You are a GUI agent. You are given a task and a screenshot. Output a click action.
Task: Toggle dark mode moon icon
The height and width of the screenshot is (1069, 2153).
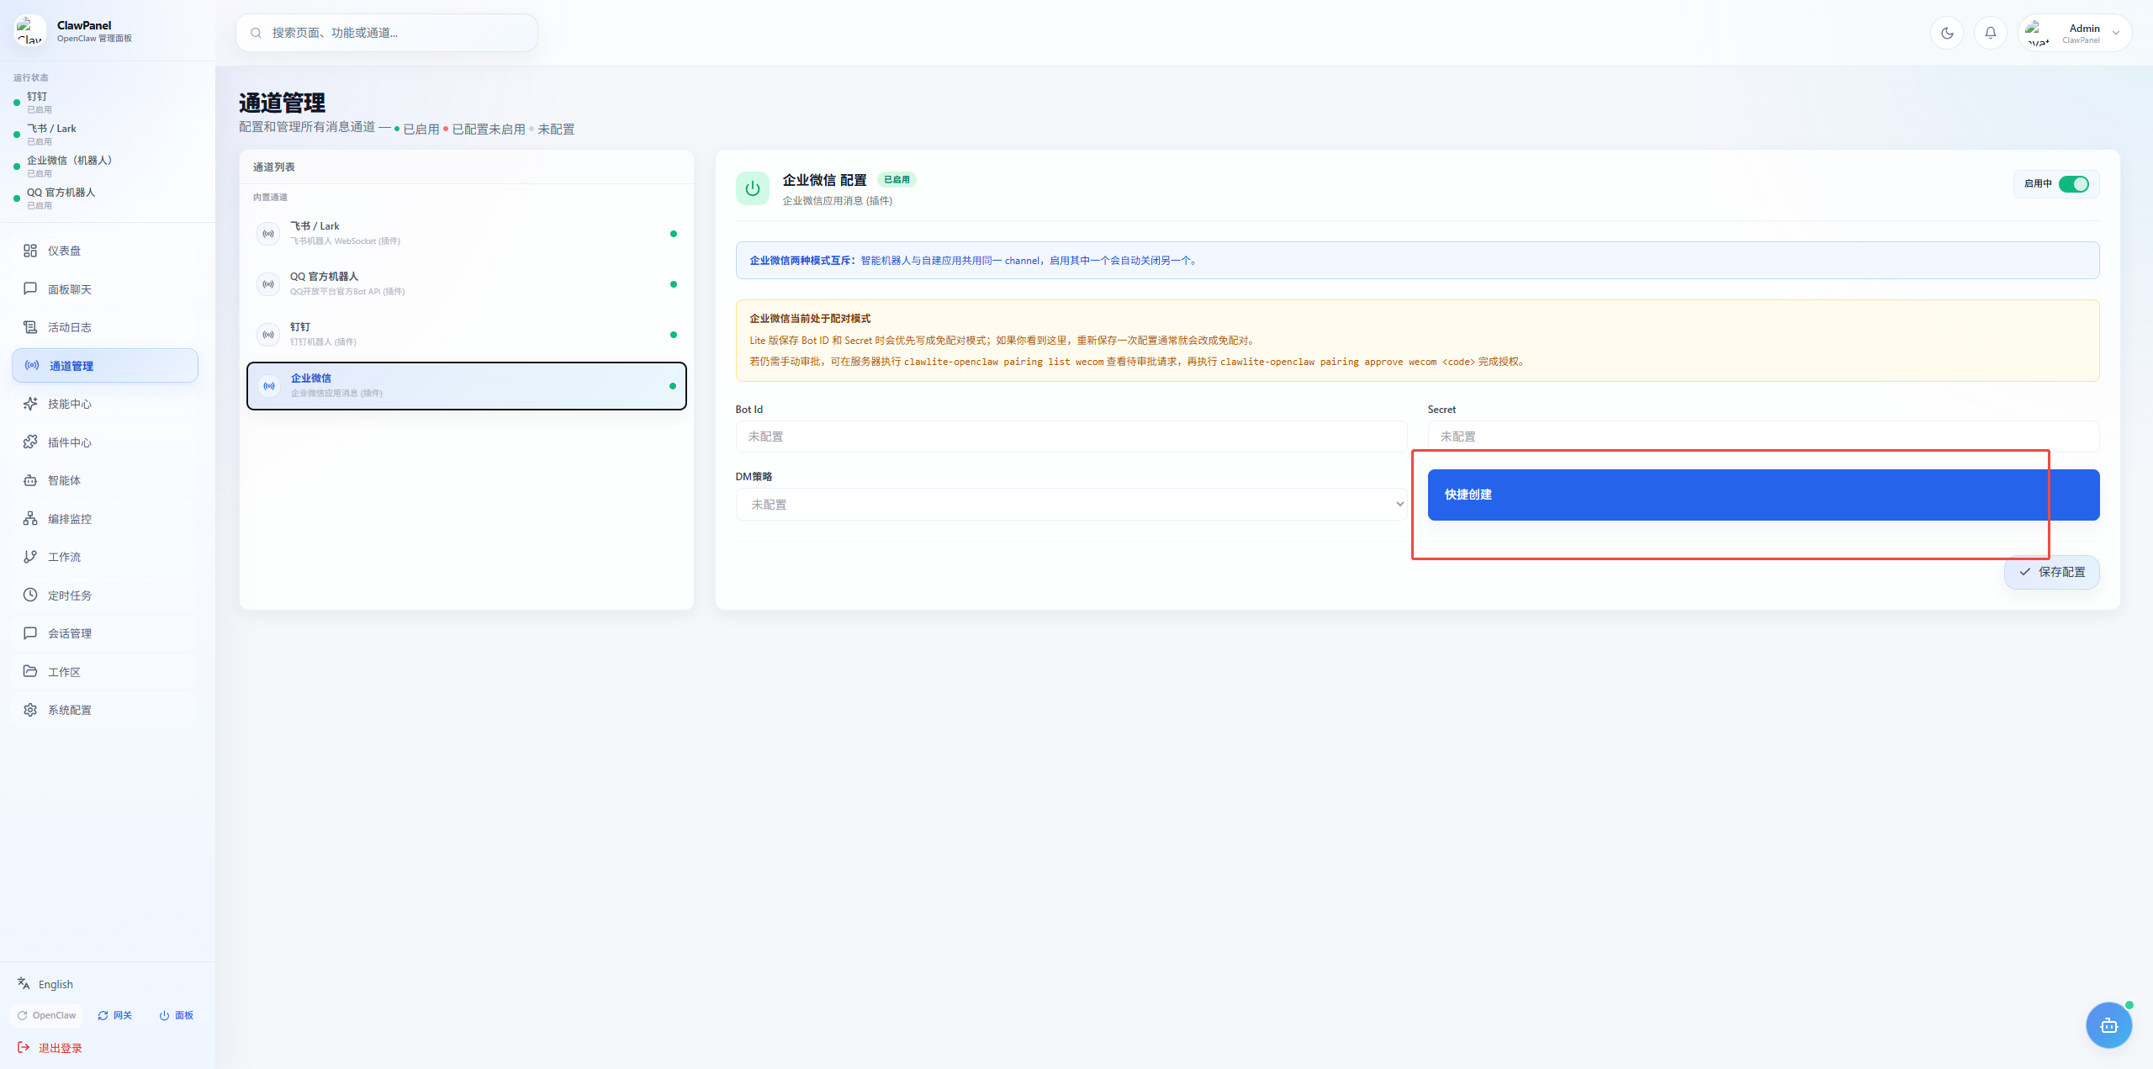pos(1946,33)
